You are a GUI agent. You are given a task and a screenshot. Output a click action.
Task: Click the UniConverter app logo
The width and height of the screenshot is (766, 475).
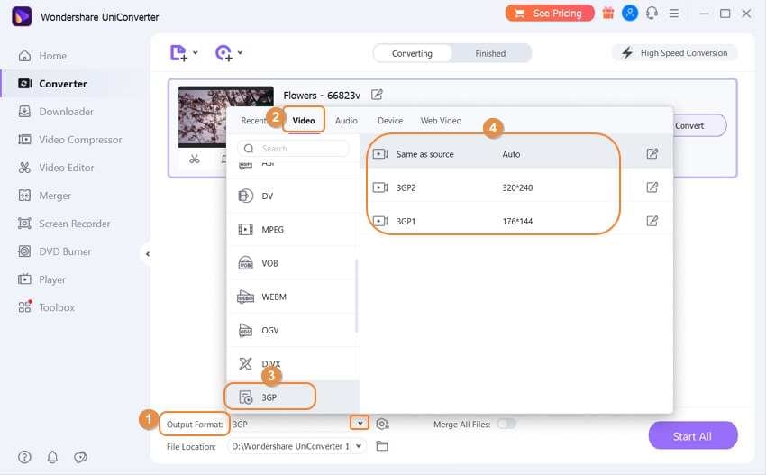click(x=22, y=16)
